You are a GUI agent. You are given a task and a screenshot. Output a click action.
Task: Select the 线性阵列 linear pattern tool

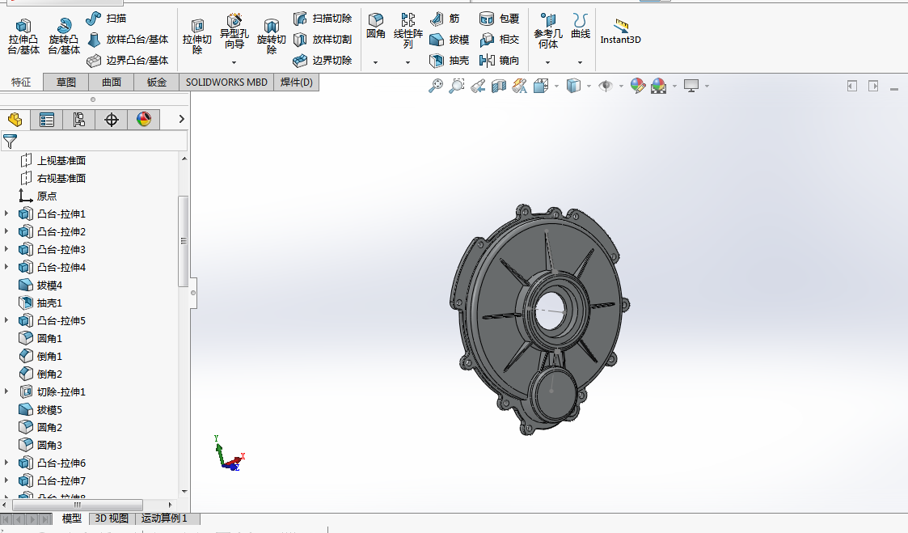(x=408, y=32)
